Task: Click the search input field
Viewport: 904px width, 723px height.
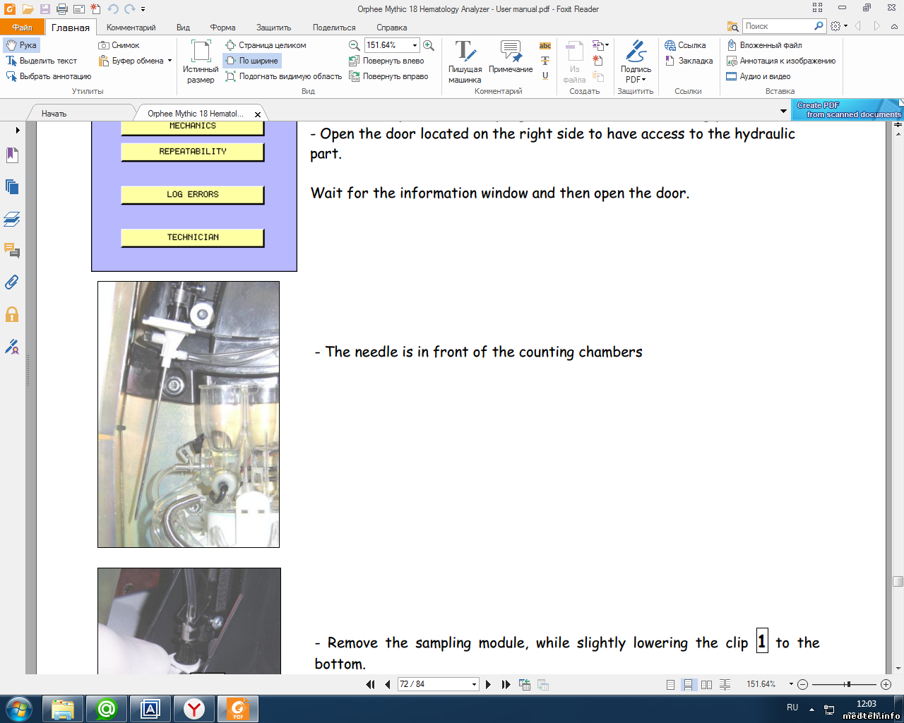Action: [x=777, y=26]
